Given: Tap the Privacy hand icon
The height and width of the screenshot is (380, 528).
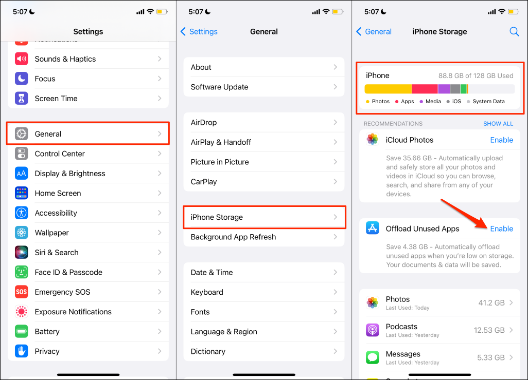Looking at the screenshot, I should coord(21,351).
